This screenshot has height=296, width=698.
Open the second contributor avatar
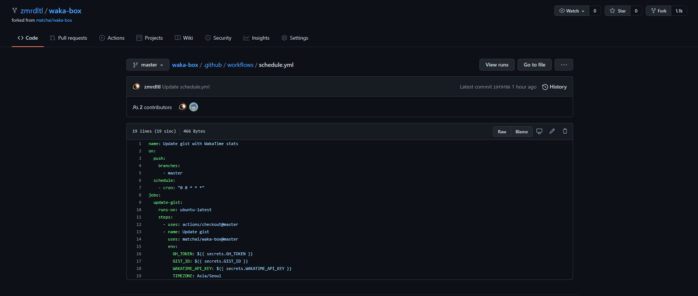[194, 107]
